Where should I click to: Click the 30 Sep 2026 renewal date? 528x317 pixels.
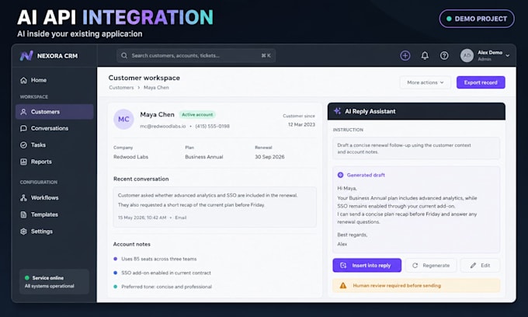(x=269, y=157)
